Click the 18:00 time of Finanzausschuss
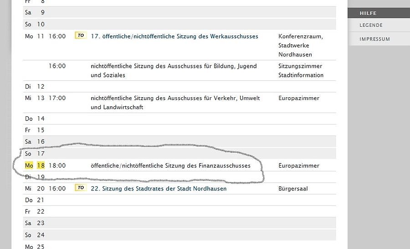 pos(57,166)
